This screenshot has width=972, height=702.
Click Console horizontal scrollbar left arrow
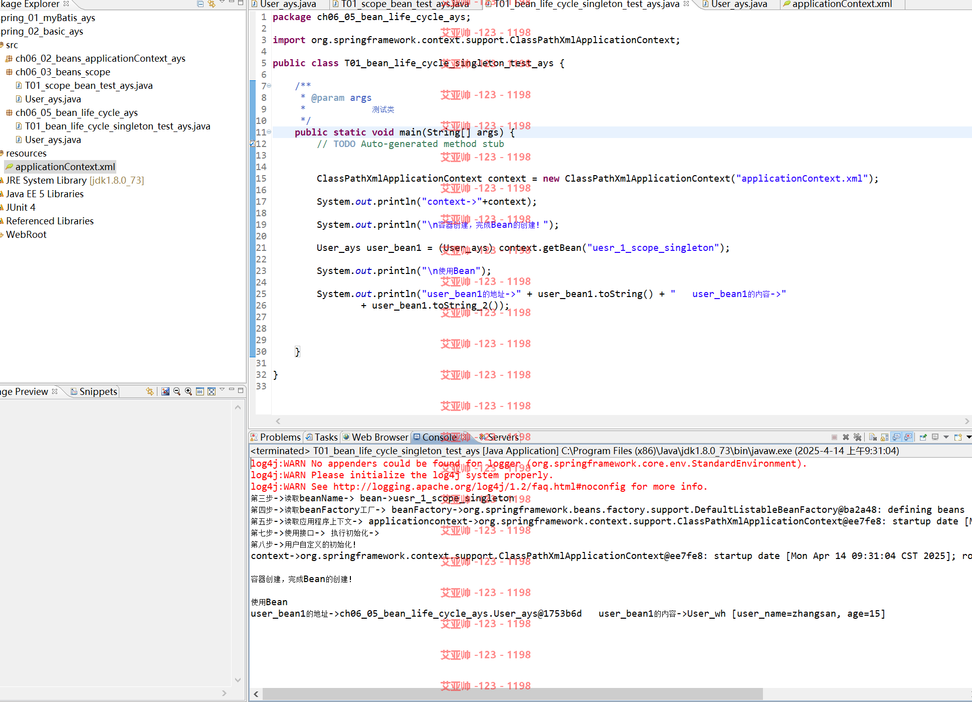coord(256,694)
